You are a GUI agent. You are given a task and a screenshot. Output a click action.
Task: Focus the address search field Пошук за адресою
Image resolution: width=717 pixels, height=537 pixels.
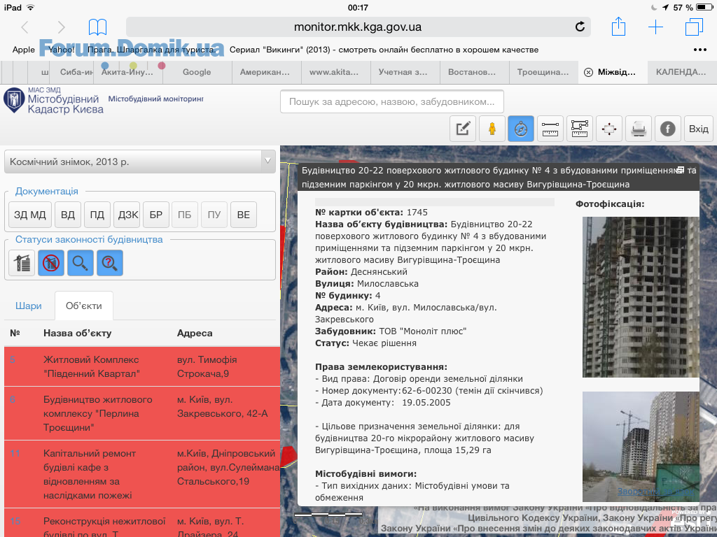point(392,101)
